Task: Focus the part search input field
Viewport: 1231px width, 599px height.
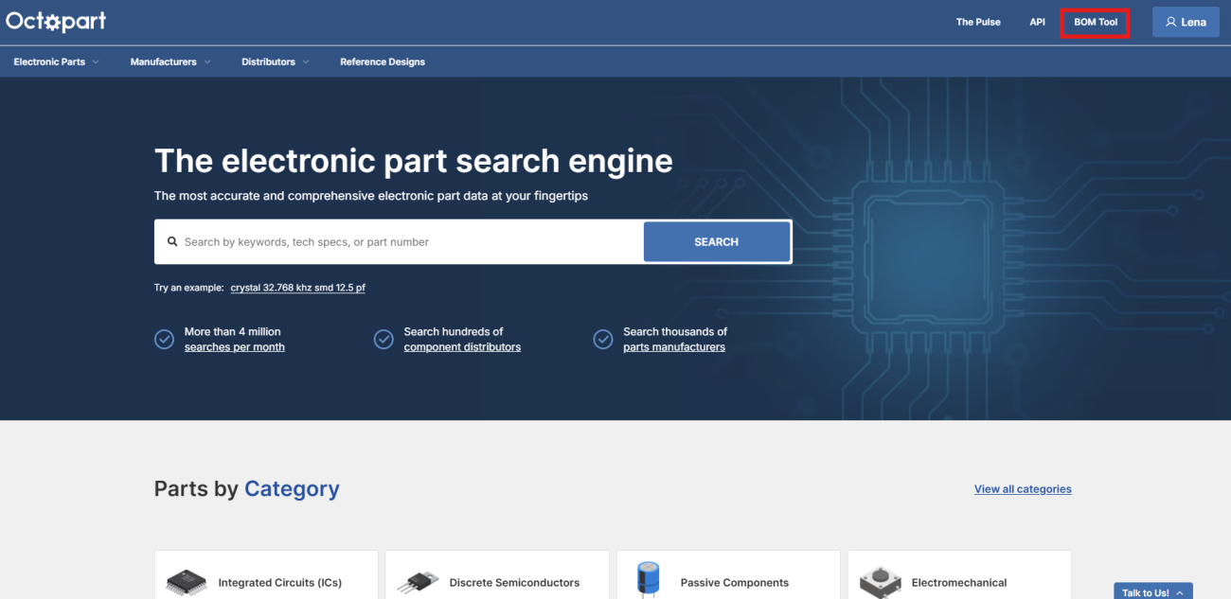Action: coord(399,241)
